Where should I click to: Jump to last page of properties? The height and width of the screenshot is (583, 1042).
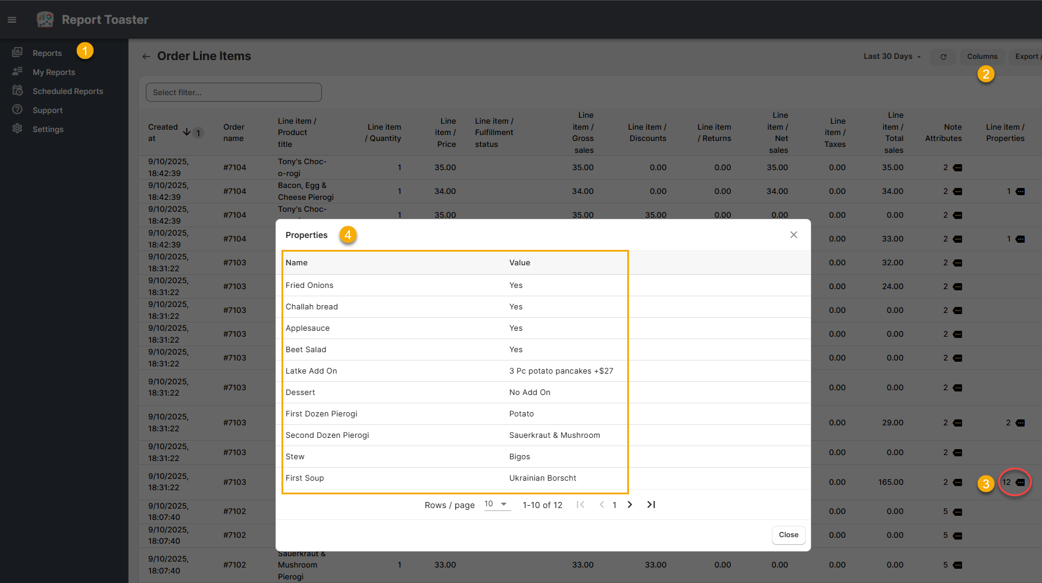651,504
